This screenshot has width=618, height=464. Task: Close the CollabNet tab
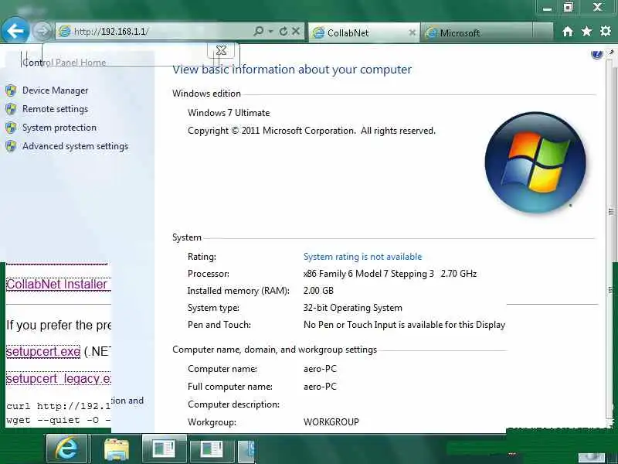tap(413, 32)
